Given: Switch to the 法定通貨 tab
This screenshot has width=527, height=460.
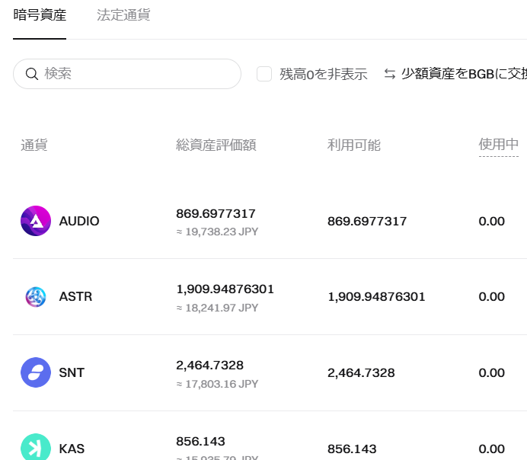Looking at the screenshot, I should click(123, 15).
